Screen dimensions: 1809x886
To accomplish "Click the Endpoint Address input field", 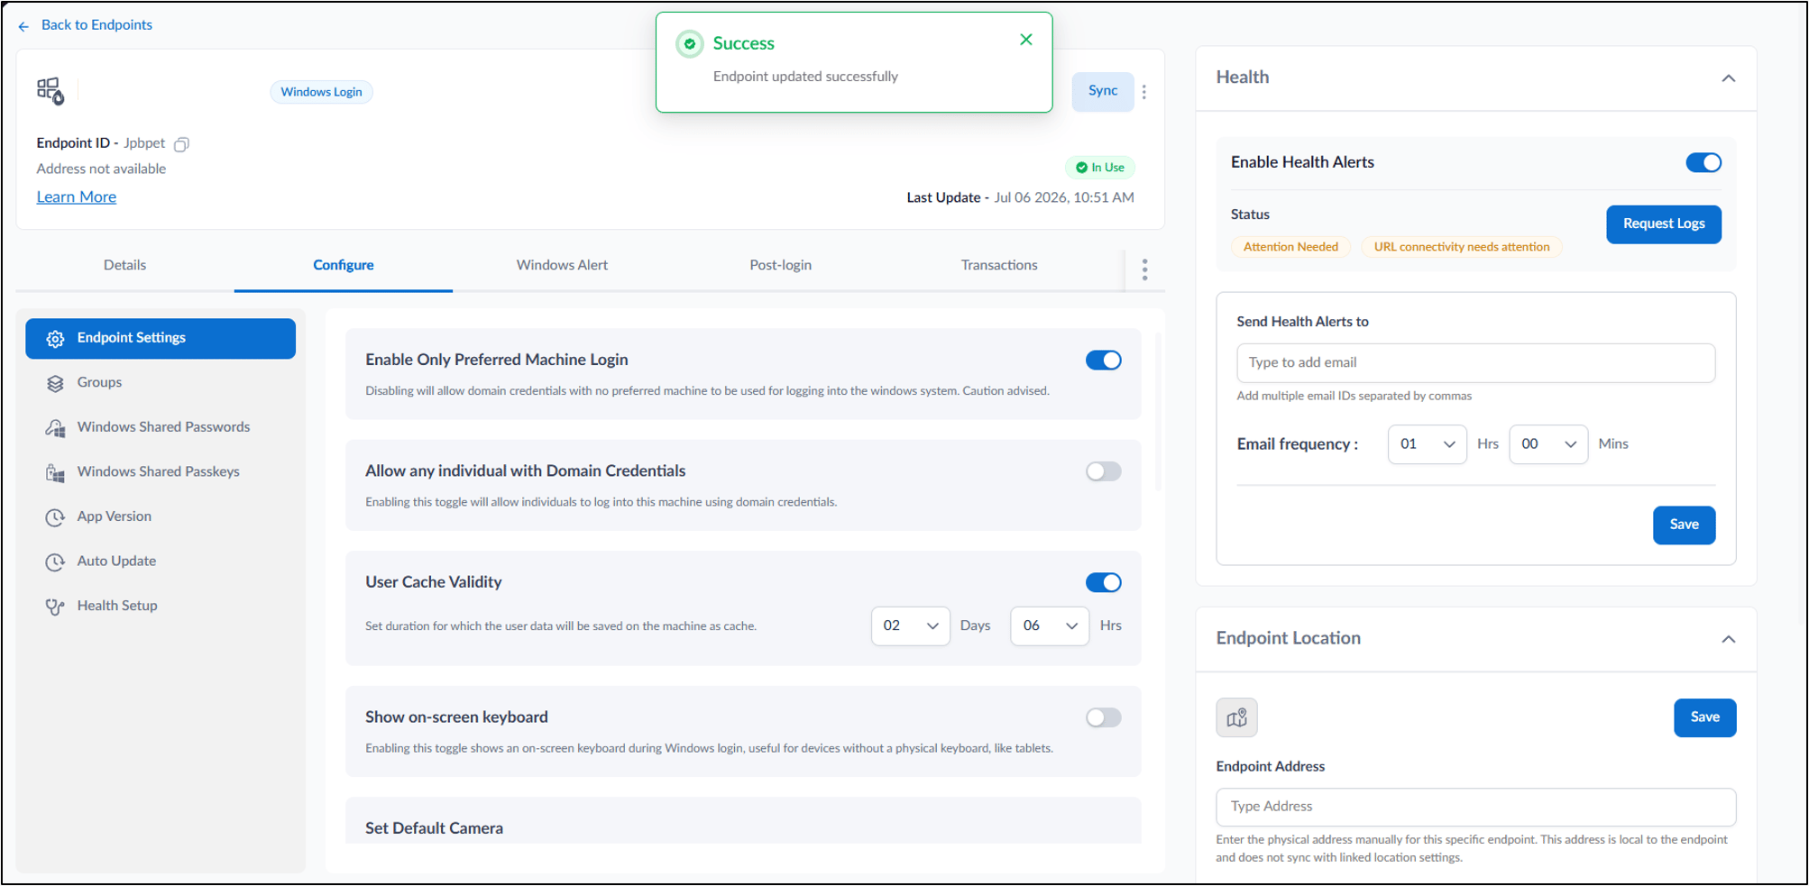I will [x=1475, y=807].
